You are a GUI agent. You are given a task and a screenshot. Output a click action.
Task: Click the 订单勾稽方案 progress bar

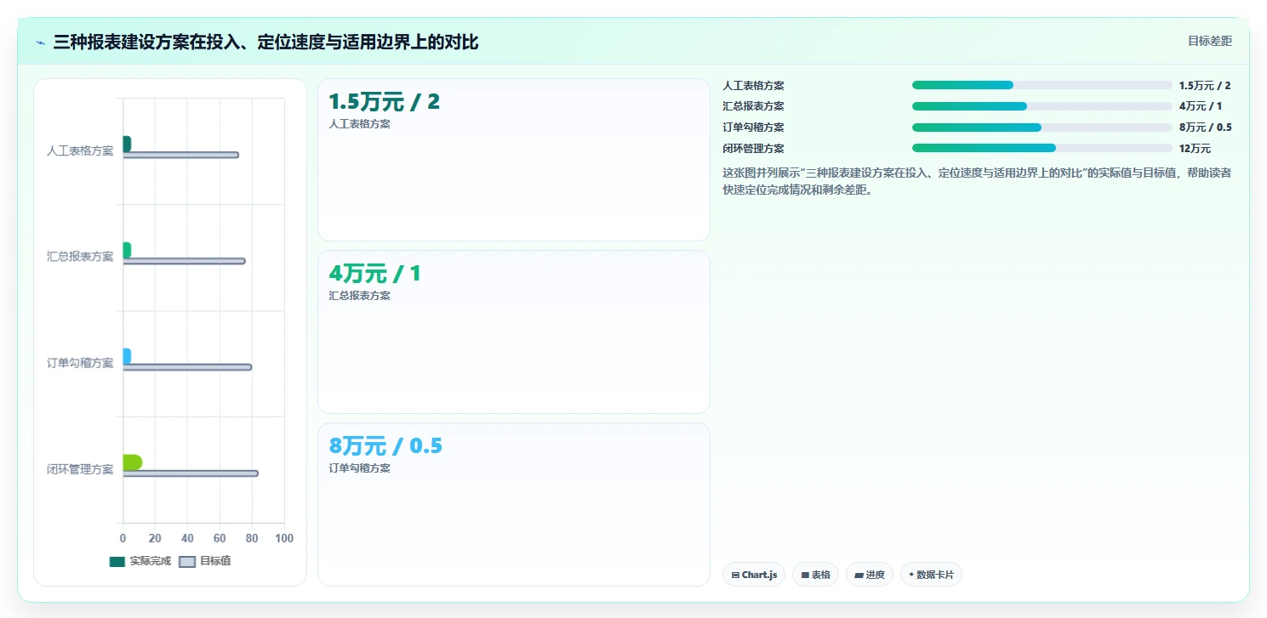1042,128
